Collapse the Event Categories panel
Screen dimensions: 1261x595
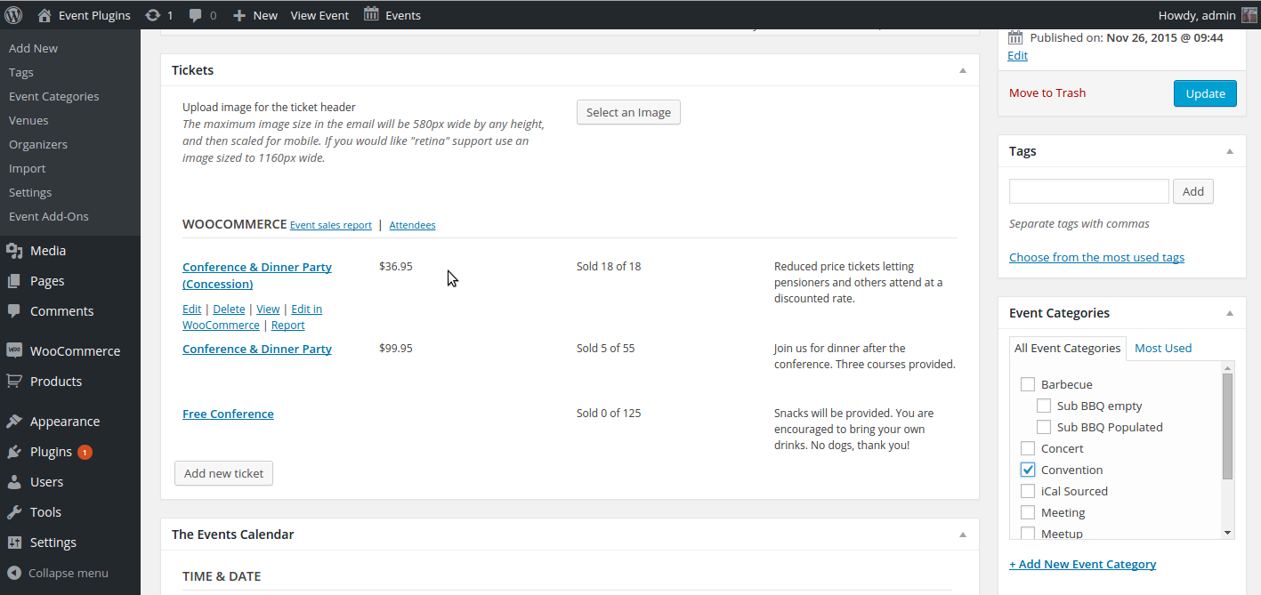(1230, 313)
